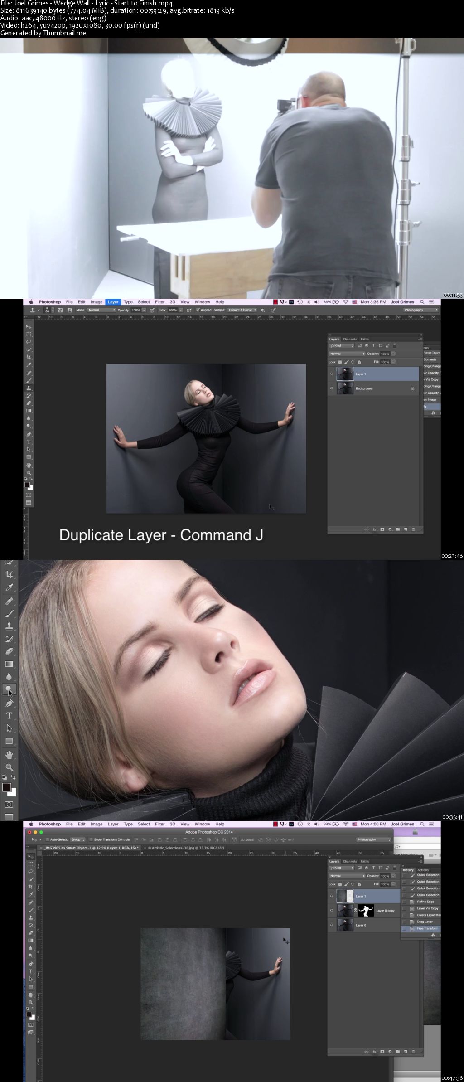Open Photography workspace dropdown in 3:35 PM frame
The image size is (464, 1082).
tap(421, 310)
